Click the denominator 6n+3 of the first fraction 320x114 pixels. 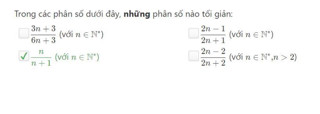(43, 40)
